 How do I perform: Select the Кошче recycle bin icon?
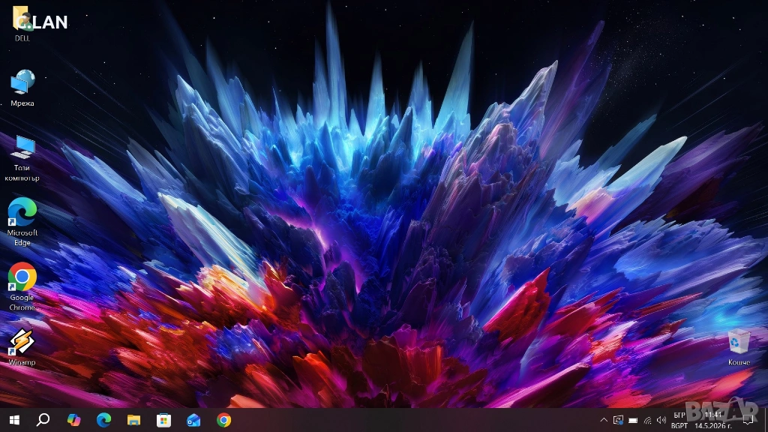(739, 347)
